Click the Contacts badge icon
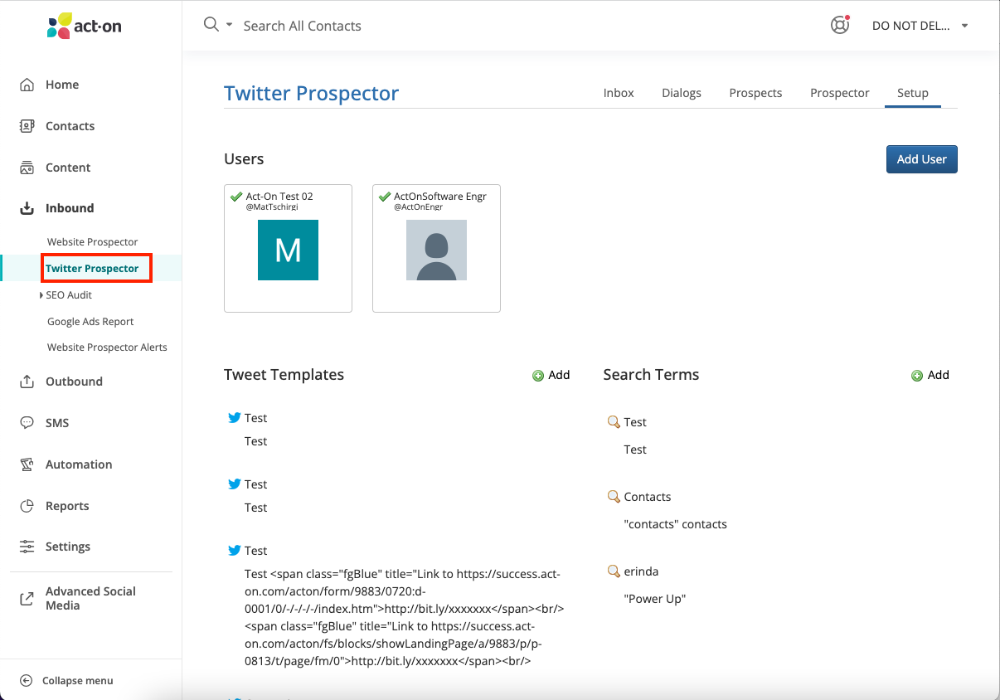 pos(27,126)
